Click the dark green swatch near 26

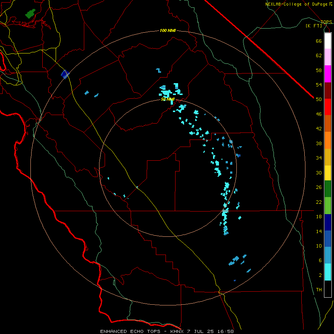click(x=328, y=189)
